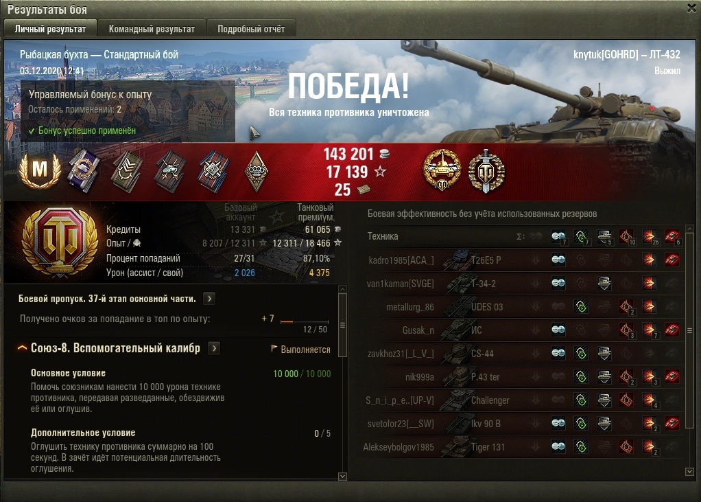Click the large tank premium emblem

pos(60,242)
